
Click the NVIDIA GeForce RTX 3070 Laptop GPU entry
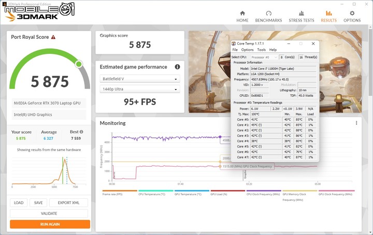(49, 103)
